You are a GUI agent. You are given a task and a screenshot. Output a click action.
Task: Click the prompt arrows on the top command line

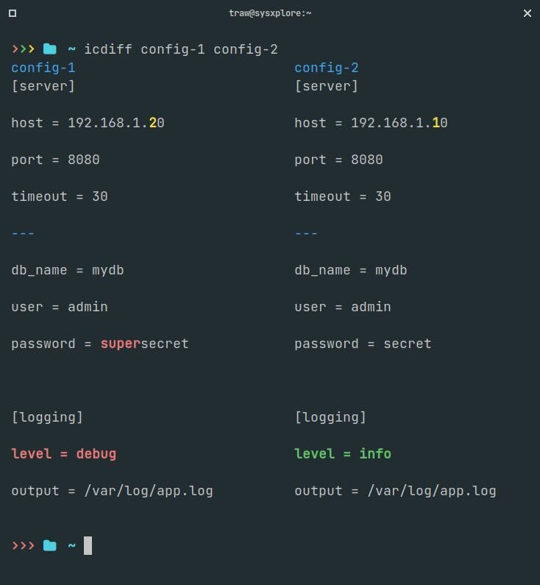pyautogui.click(x=23, y=49)
